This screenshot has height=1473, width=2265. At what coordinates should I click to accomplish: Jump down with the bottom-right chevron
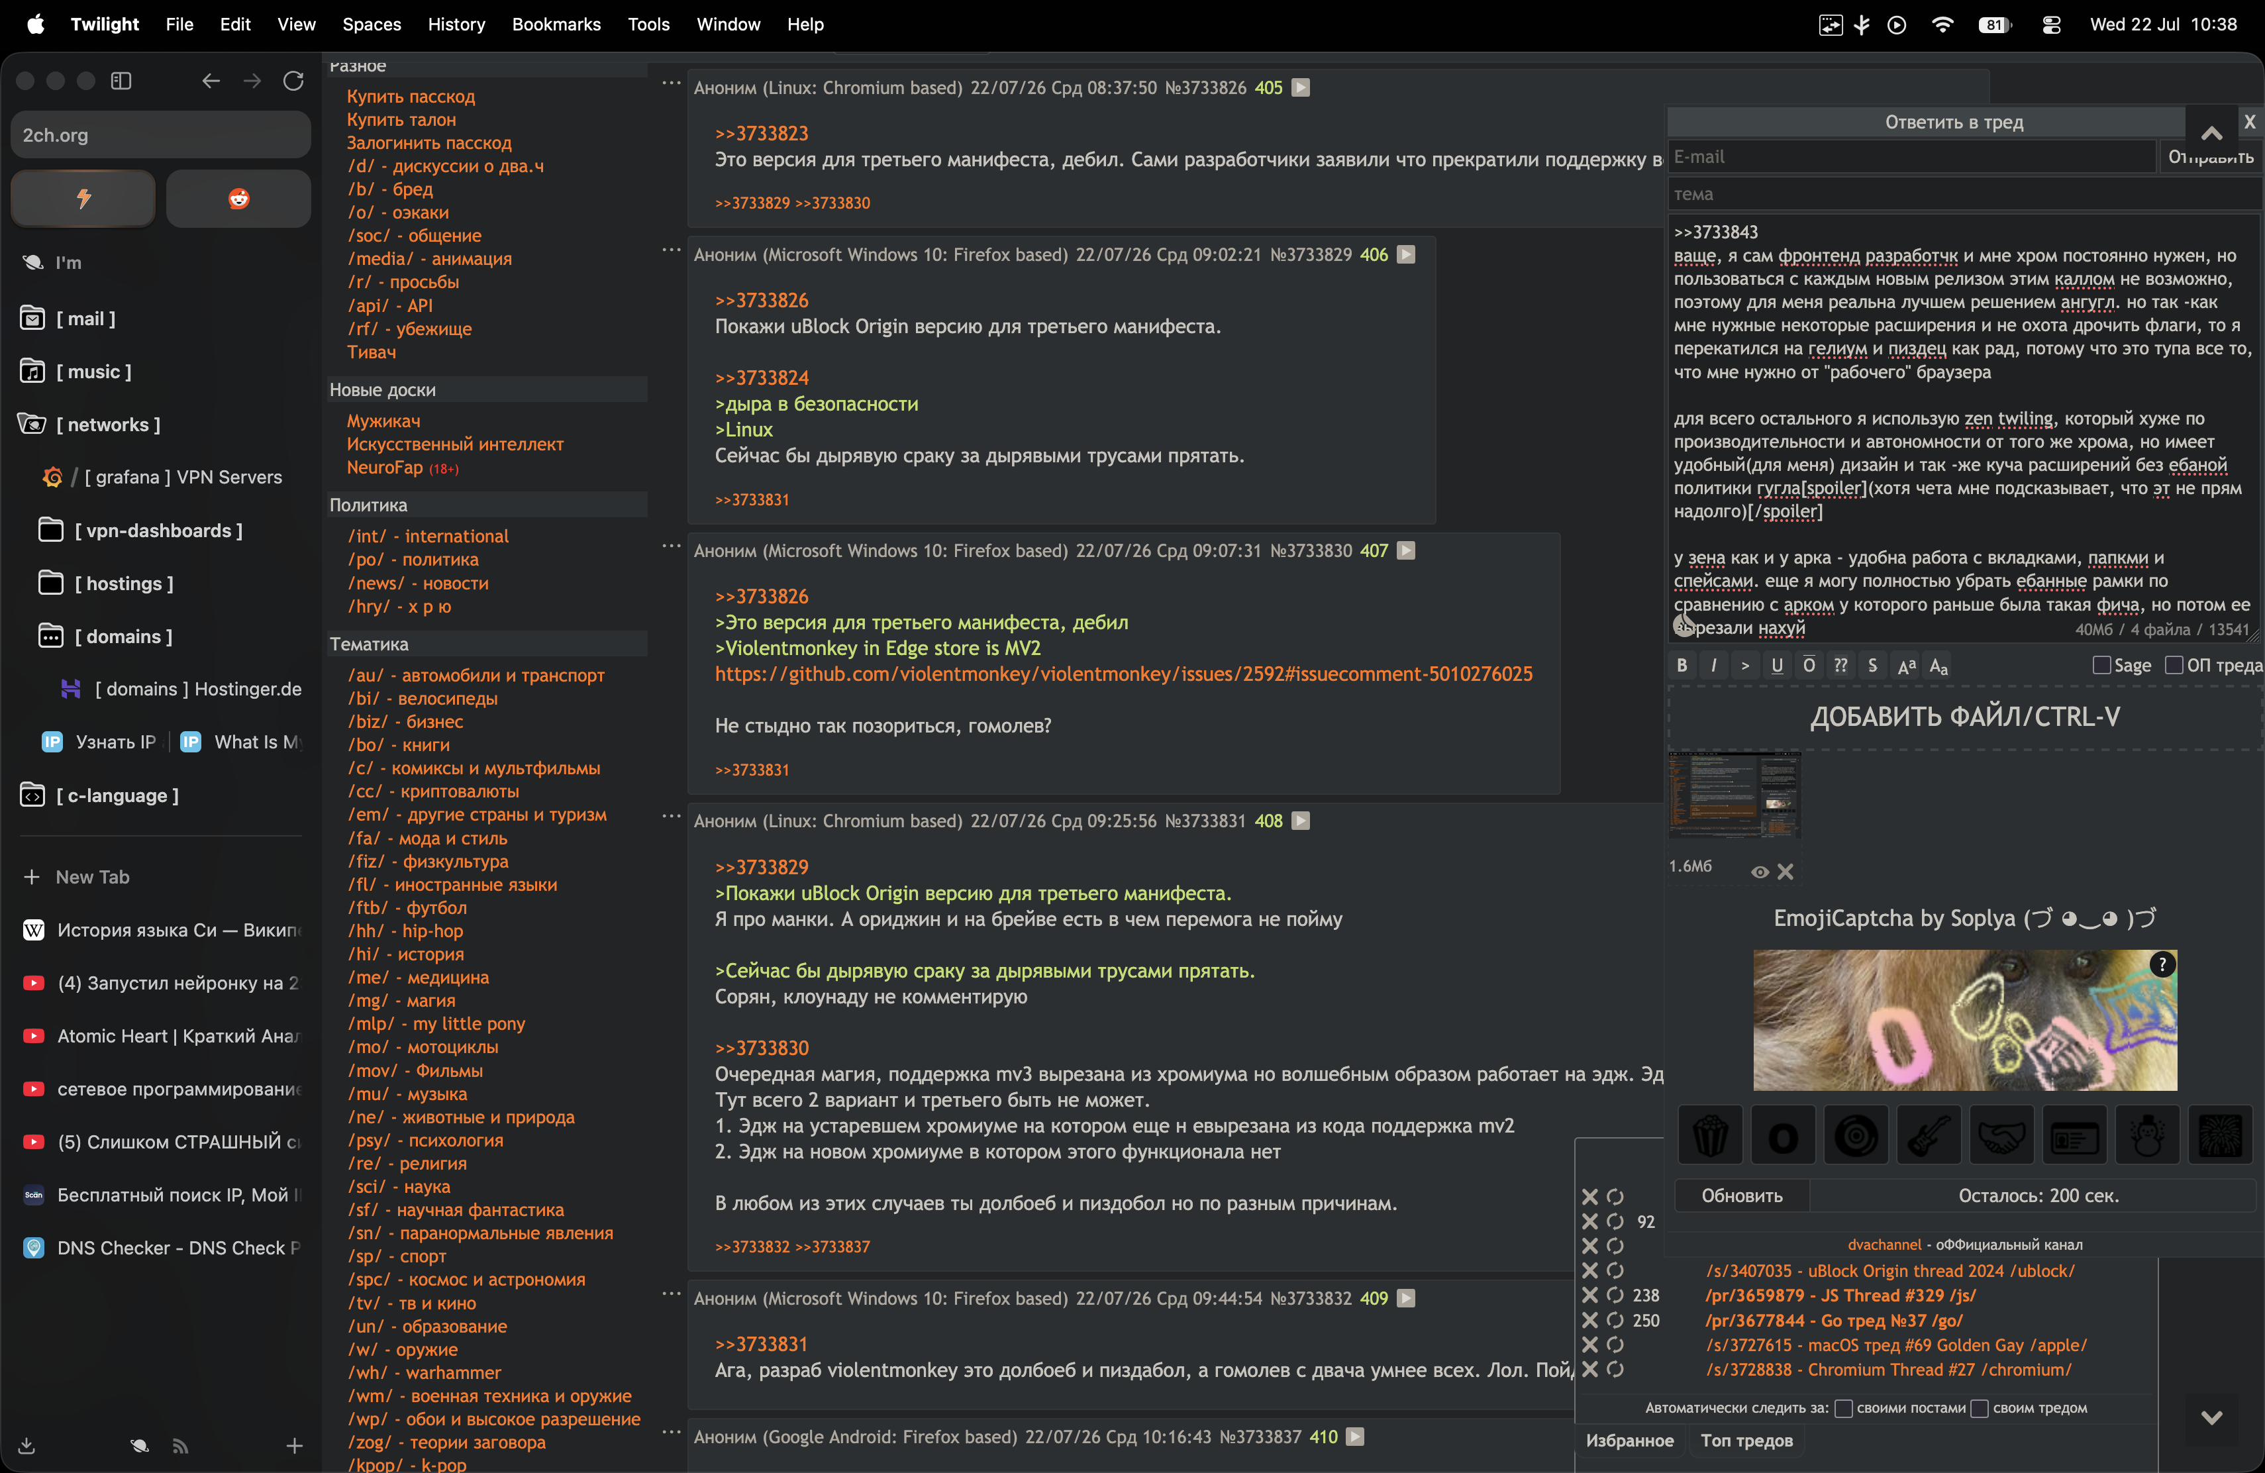[x=2211, y=1417]
